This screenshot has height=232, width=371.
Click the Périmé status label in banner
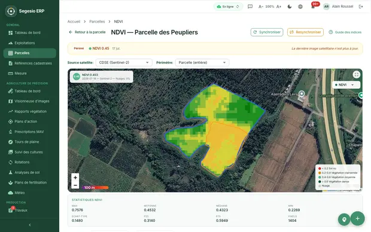[x=79, y=48]
